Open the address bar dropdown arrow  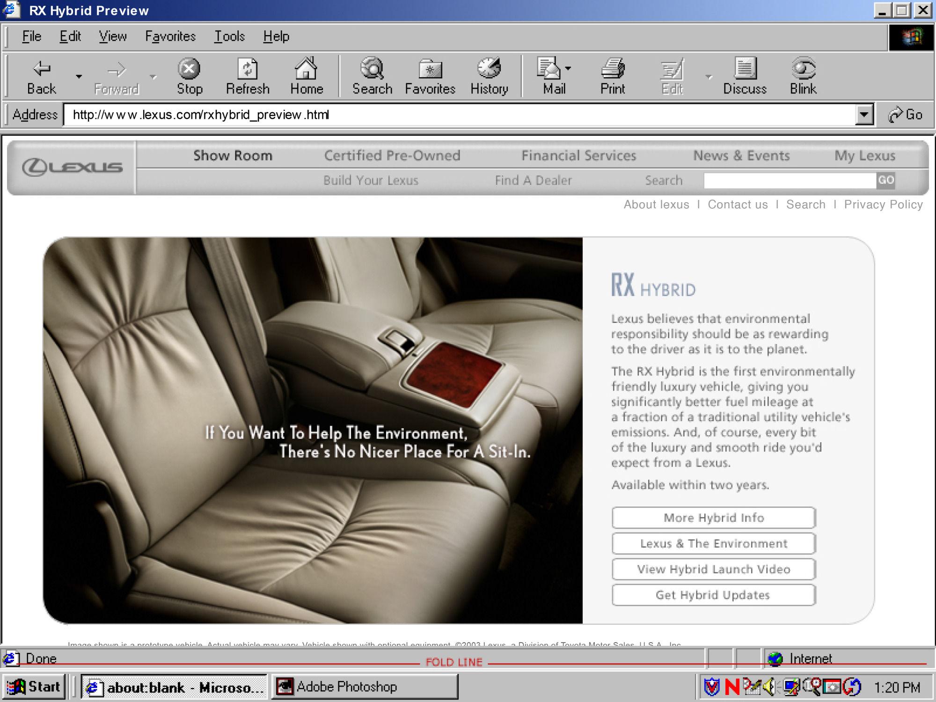click(864, 115)
